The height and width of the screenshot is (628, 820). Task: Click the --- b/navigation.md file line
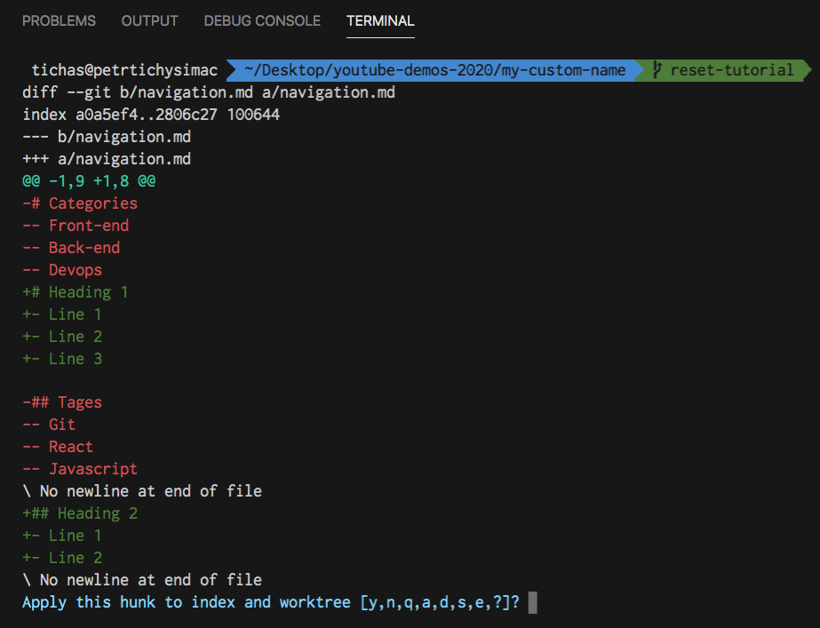tap(115, 136)
